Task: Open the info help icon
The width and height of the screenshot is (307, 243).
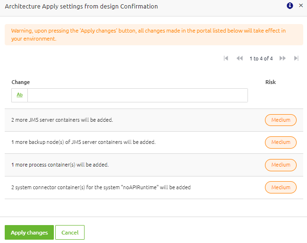Action: pyautogui.click(x=290, y=6)
